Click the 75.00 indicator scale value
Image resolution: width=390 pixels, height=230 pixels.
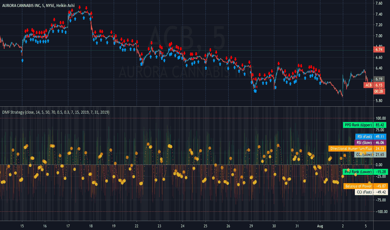tap(380, 130)
